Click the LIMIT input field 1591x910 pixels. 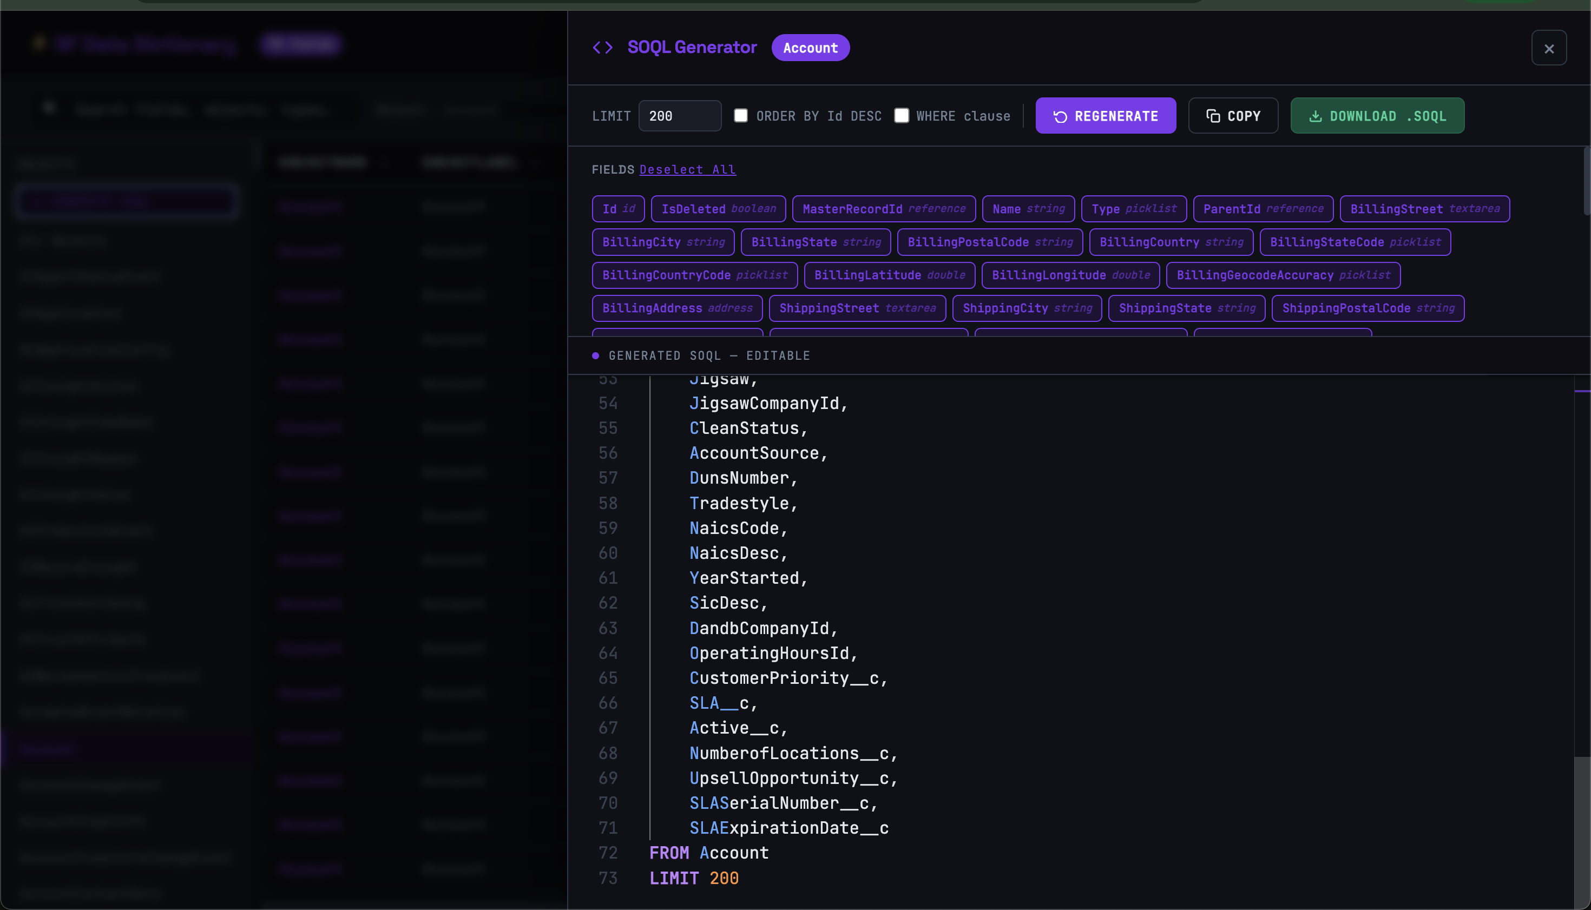coord(680,116)
